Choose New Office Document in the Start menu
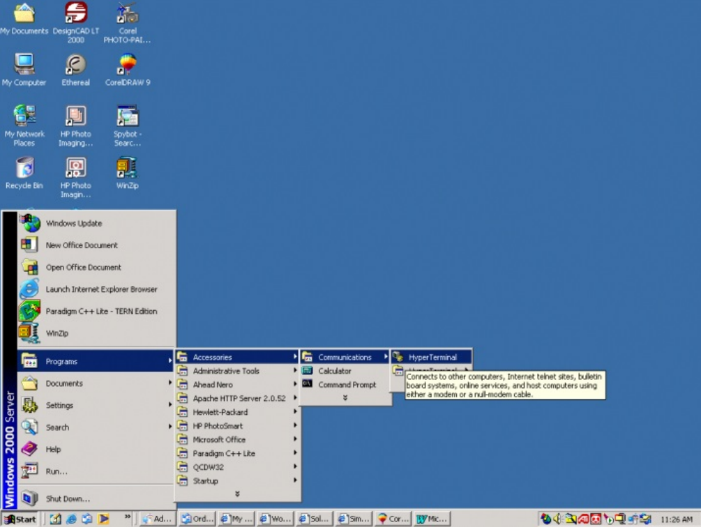701x527 pixels. tap(96, 245)
